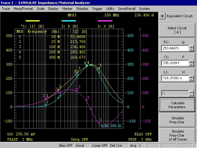Click the magenta trace 3 color line
Viewport: 197px width, 148px height.
[105, 21]
